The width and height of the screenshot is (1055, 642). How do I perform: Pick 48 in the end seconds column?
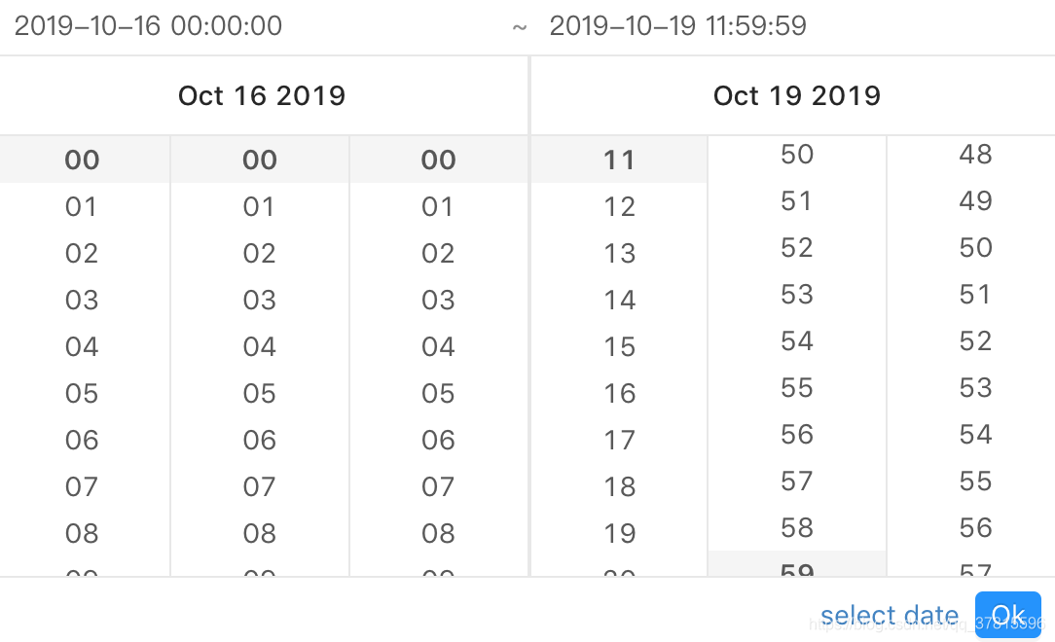pos(976,154)
